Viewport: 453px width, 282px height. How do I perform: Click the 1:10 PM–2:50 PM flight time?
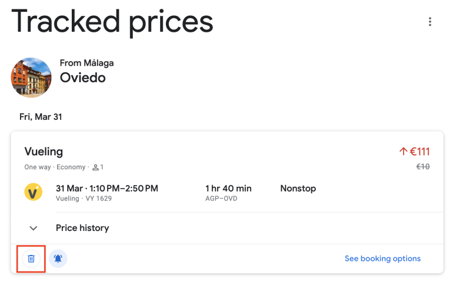123,189
